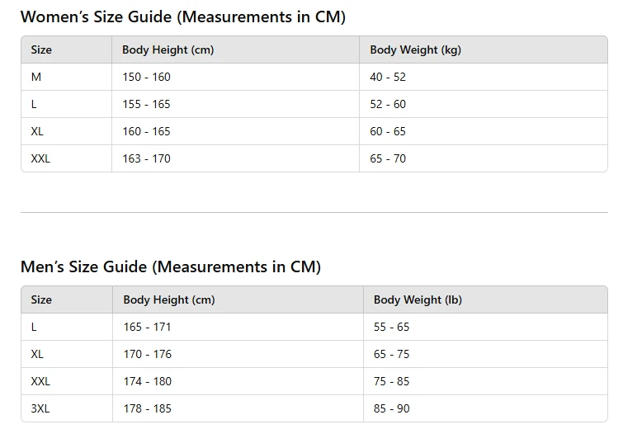The image size is (623, 448).
Task: Click the 155 - 165 height cell
Action: coord(146,104)
